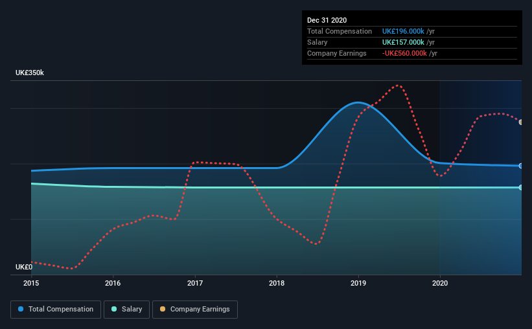Click the orange Company Earnings legend dot
Image resolution: width=532 pixels, height=329 pixels.
pyautogui.click(x=163, y=309)
